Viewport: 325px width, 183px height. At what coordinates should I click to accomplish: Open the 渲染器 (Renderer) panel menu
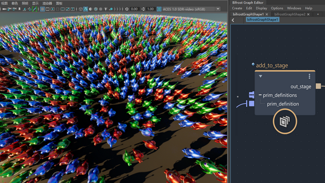click(x=47, y=3)
